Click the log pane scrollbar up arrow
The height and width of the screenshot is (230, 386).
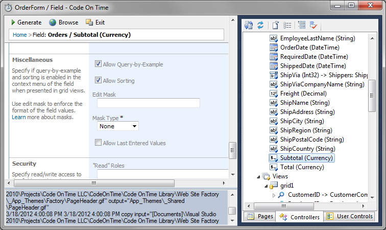(x=232, y=195)
